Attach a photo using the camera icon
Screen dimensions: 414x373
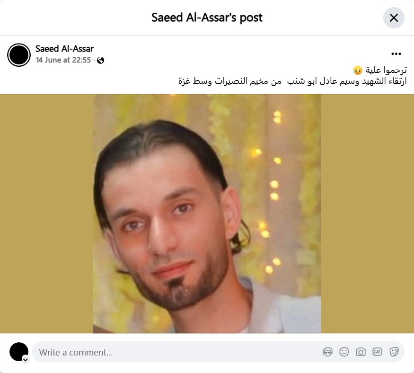point(361,352)
